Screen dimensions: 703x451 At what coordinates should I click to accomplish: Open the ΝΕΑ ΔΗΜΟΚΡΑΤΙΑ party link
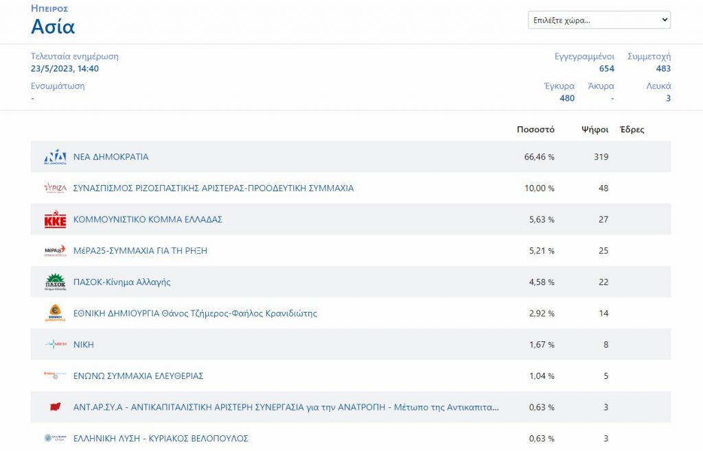[x=111, y=157]
